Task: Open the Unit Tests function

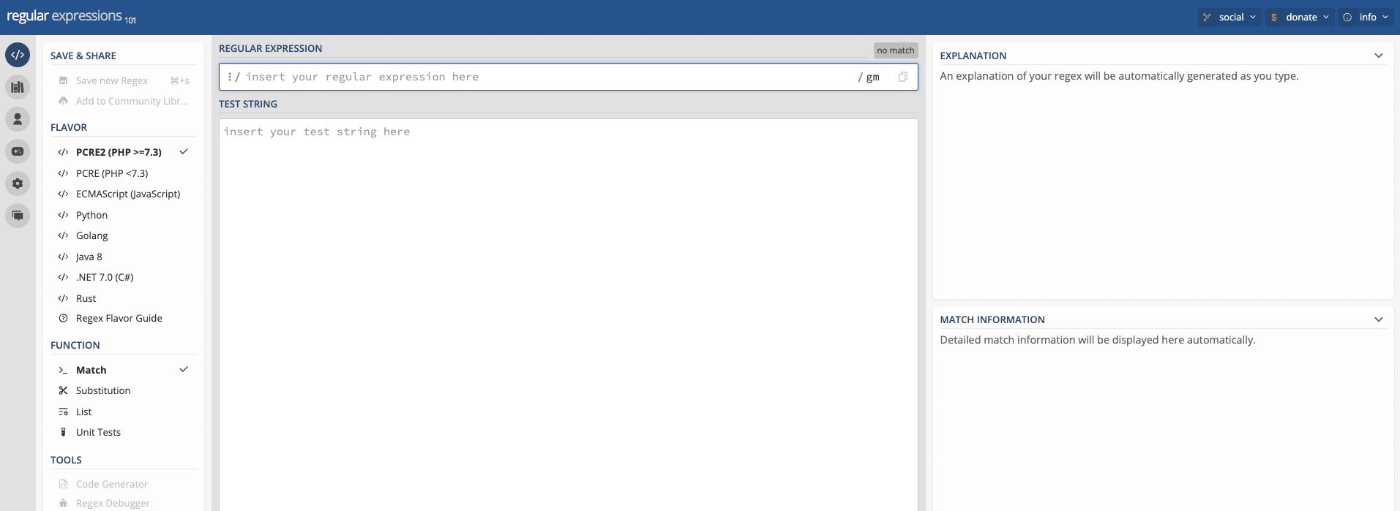Action: 98,432
